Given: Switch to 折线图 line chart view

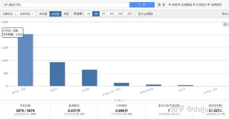Looking at the screenshot, I should click(43, 14).
